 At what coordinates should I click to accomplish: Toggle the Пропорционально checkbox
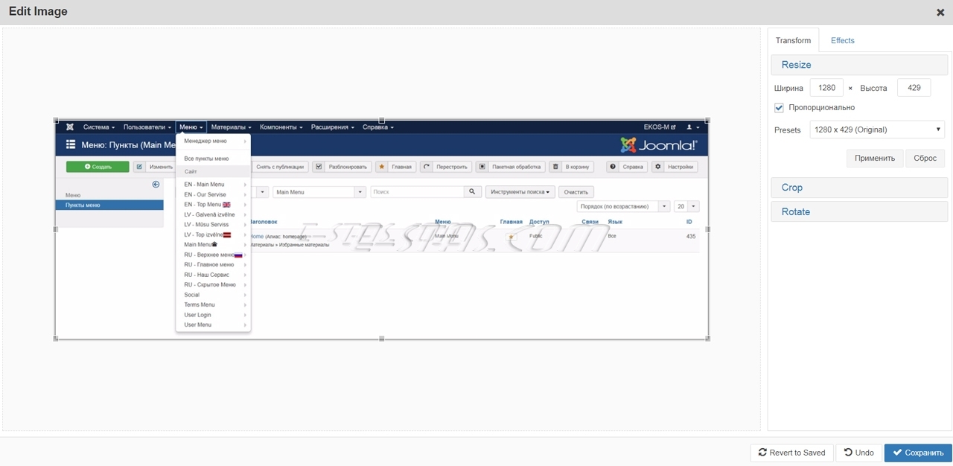[779, 108]
